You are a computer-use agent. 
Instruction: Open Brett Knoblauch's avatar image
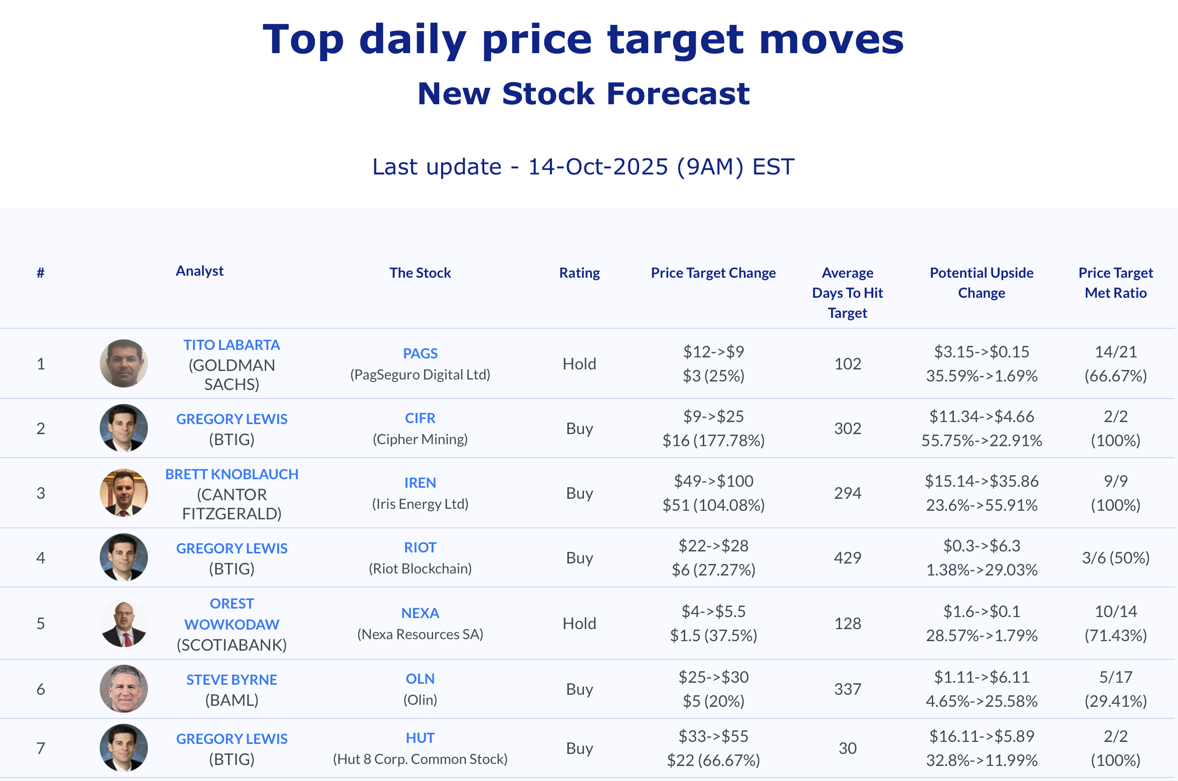(x=124, y=493)
